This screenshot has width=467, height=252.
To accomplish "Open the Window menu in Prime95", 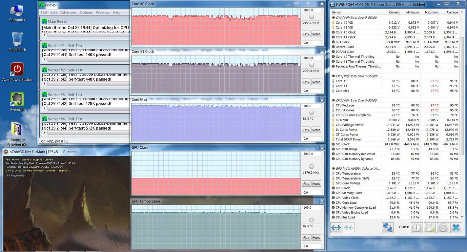I will coord(103,12).
